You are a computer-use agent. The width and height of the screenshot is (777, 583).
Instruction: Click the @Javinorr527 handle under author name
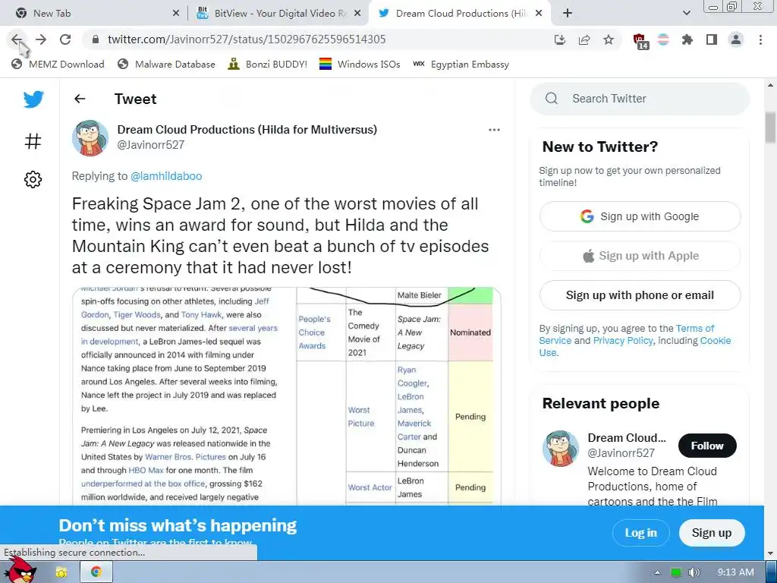151,145
